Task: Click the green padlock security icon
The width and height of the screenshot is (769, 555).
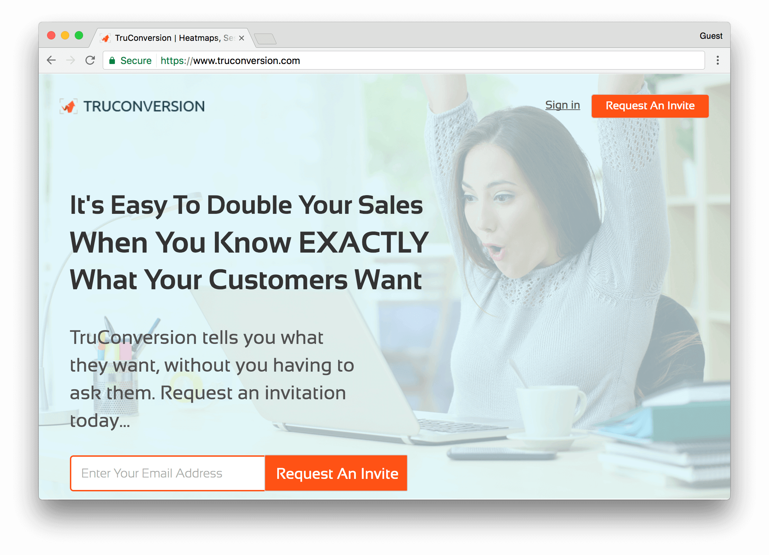Action: pos(112,61)
